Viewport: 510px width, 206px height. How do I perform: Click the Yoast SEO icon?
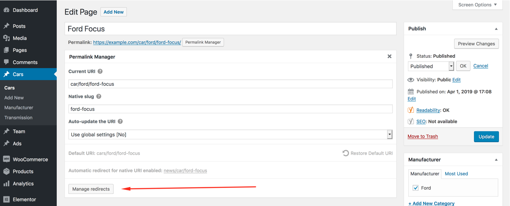pos(411,121)
